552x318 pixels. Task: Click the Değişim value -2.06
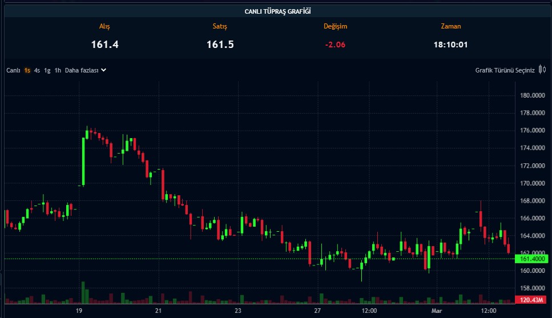tap(335, 45)
